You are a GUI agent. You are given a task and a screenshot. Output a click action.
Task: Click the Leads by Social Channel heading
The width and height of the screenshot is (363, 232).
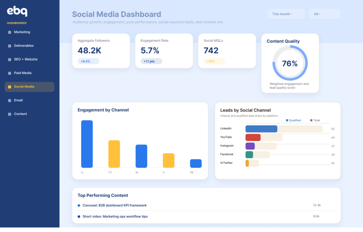[245, 110]
